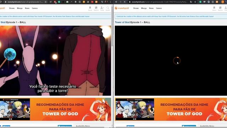227x128 pixels.
Task: View site lock icon in right address bar
Action: coord(130,2)
